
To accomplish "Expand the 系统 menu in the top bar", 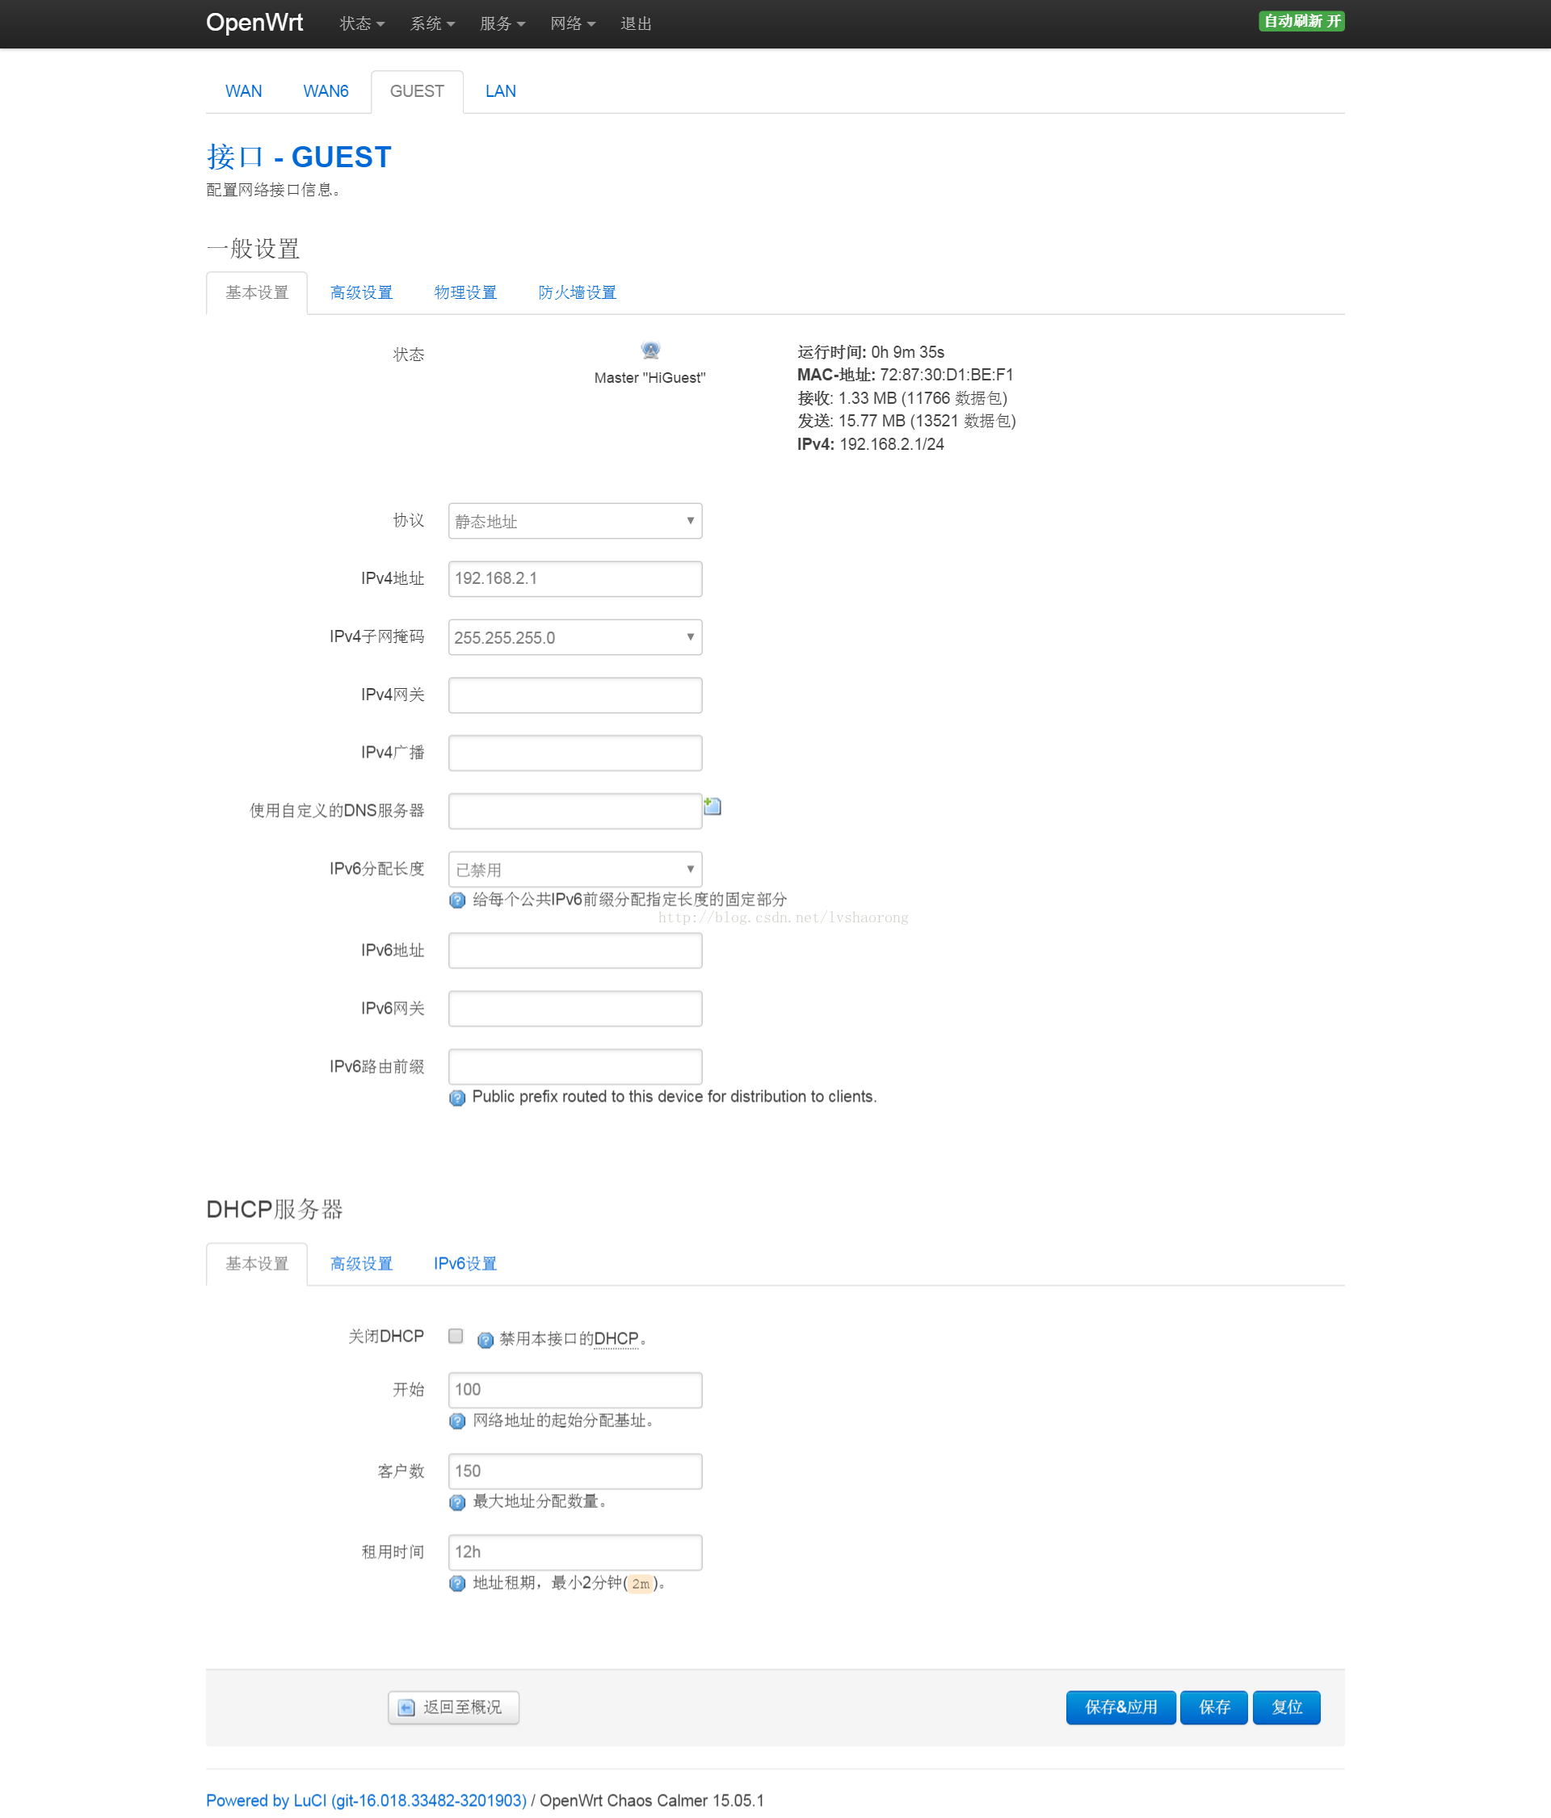I will (432, 23).
